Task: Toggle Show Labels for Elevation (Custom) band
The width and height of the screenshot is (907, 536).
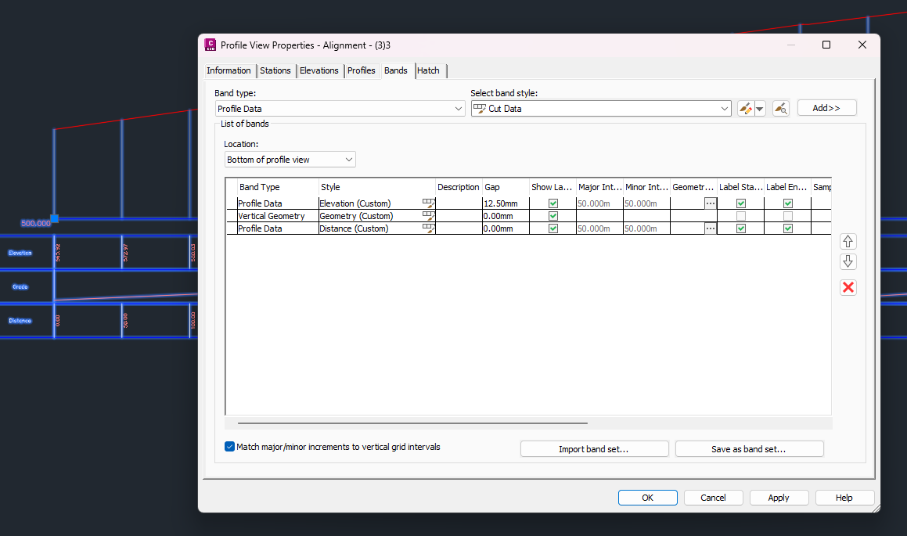Action: tap(553, 203)
